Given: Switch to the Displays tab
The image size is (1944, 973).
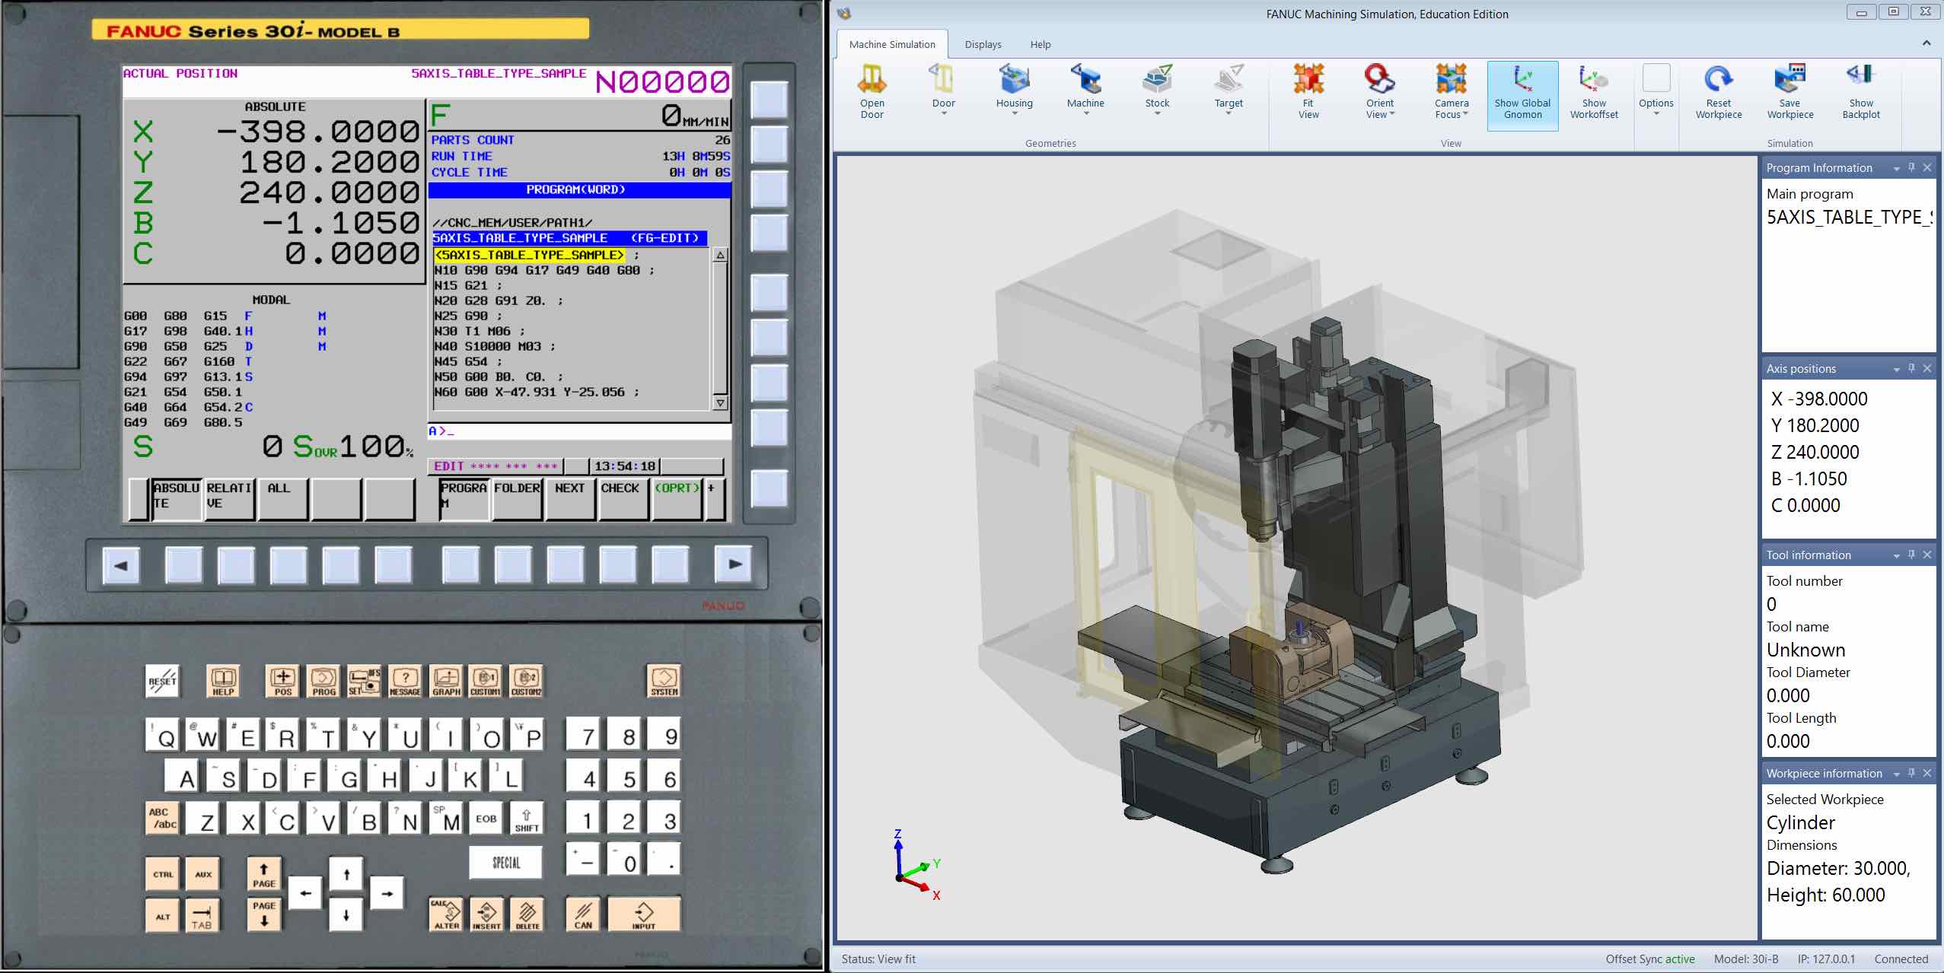Looking at the screenshot, I should click(x=982, y=44).
